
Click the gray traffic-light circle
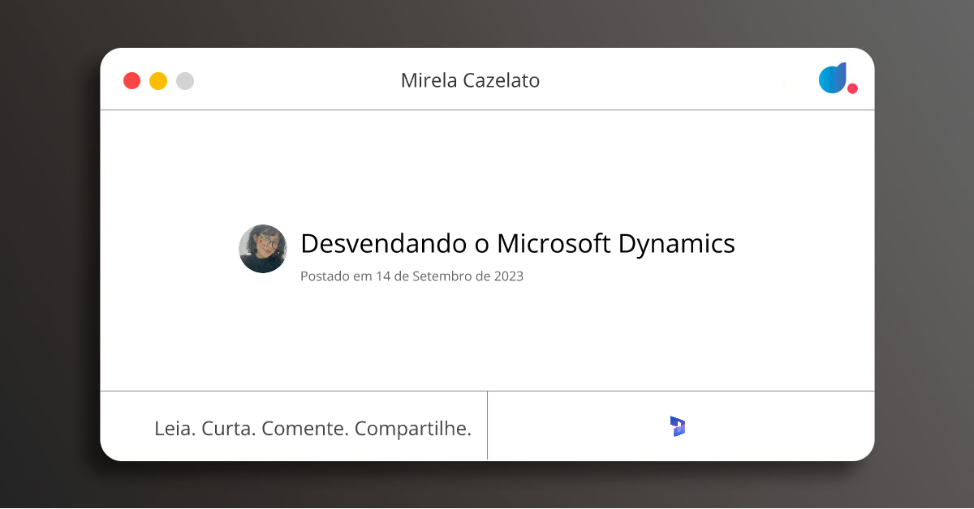184,80
